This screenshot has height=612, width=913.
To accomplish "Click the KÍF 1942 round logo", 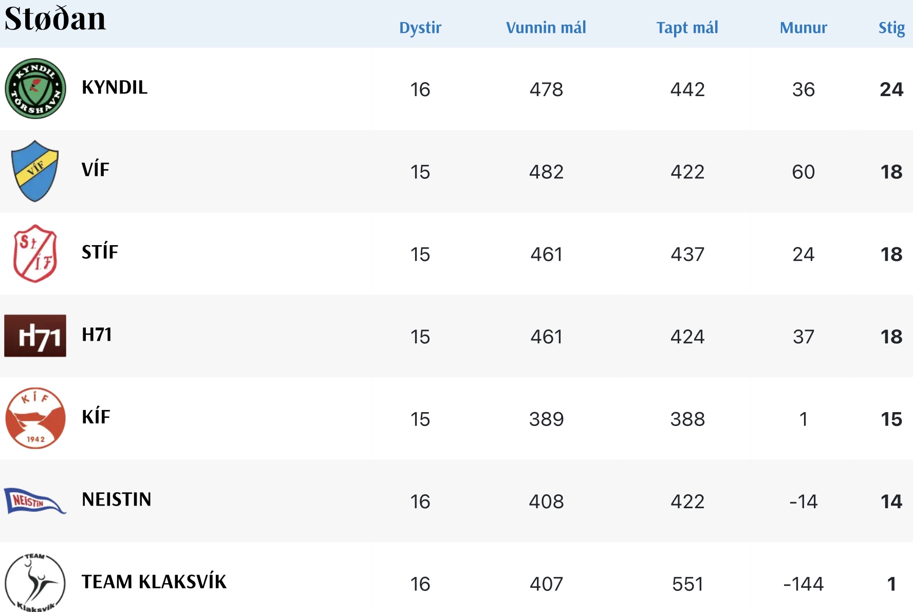I will point(35,418).
